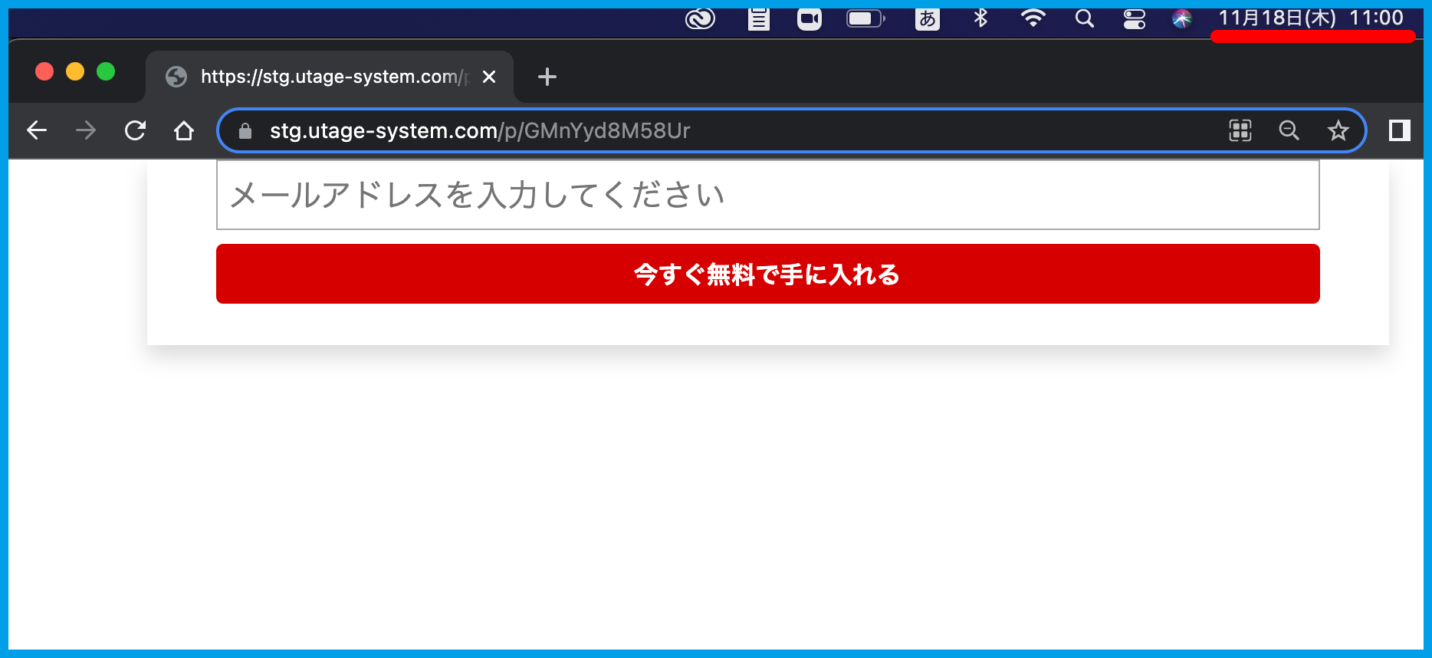Click the 11月18日 date and clock
This screenshot has height=658, width=1432.
pos(1310,18)
